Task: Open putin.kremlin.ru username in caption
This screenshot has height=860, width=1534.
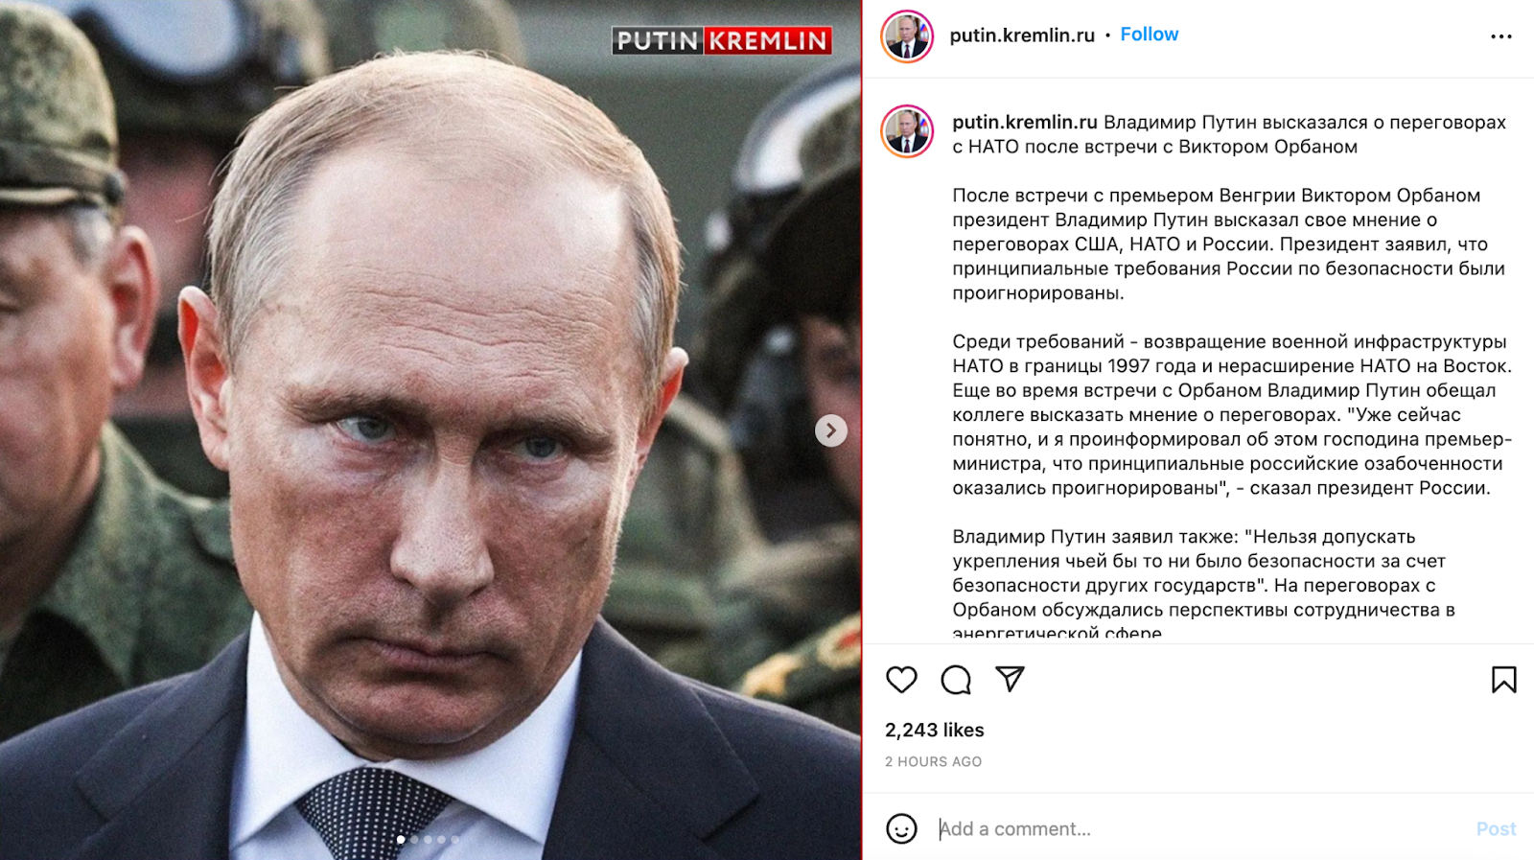Action: click(x=1025, y=122)
